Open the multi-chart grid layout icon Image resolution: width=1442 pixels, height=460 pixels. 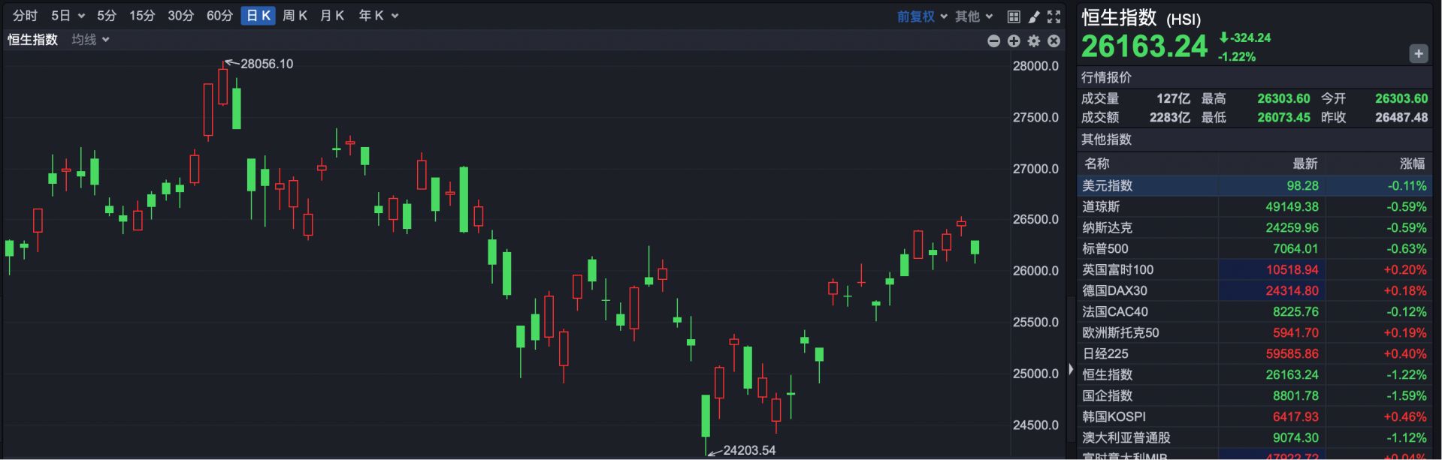coord(1014,16)
